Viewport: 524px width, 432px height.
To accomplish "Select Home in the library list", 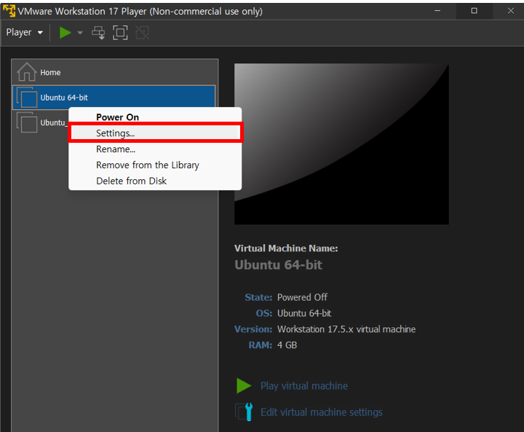I will pyautogui.click(x=114, y=72).
